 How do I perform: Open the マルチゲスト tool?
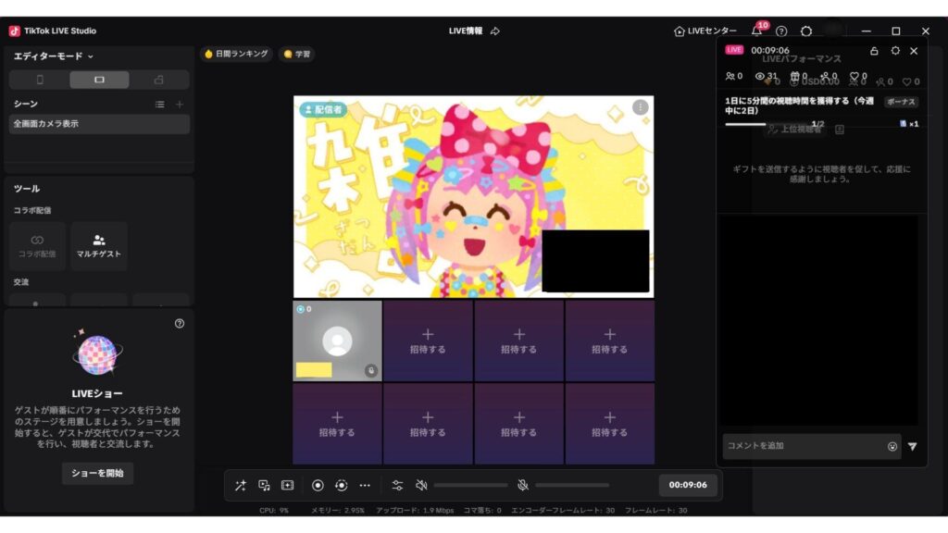tap(99, 245)
